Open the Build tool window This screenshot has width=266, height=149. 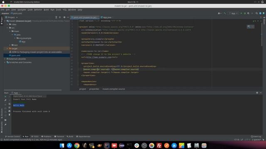point(70,137)
